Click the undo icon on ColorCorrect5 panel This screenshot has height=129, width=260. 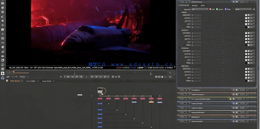239,104
